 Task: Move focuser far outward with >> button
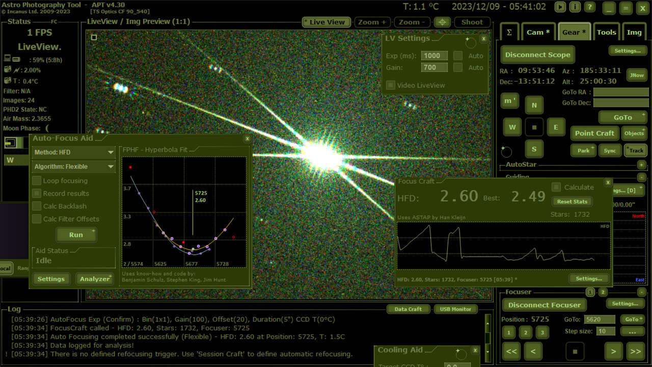(x=635, y=351)
